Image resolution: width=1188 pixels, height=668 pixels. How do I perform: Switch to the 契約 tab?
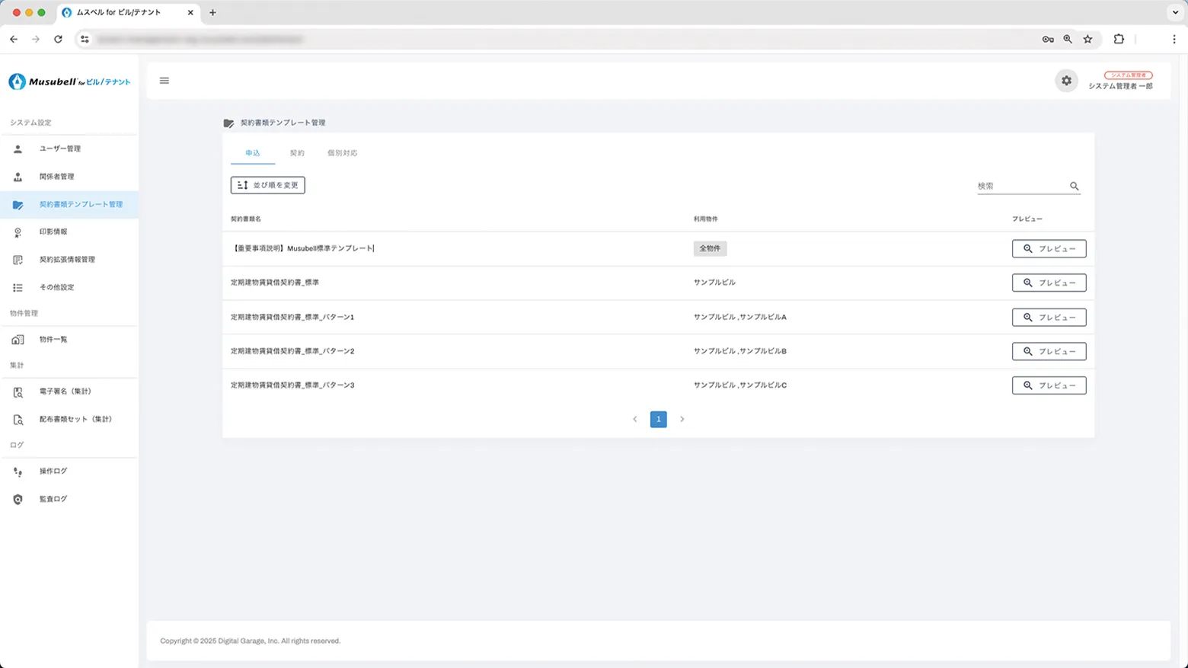297,153
